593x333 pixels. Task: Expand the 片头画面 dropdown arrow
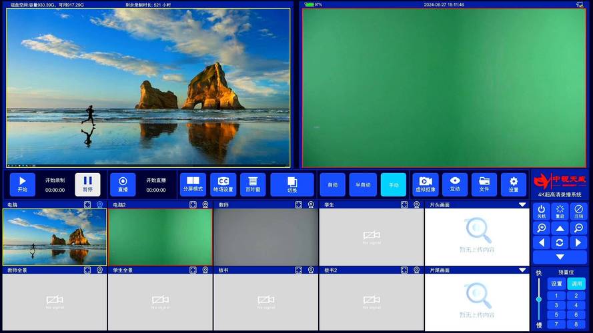522,205
